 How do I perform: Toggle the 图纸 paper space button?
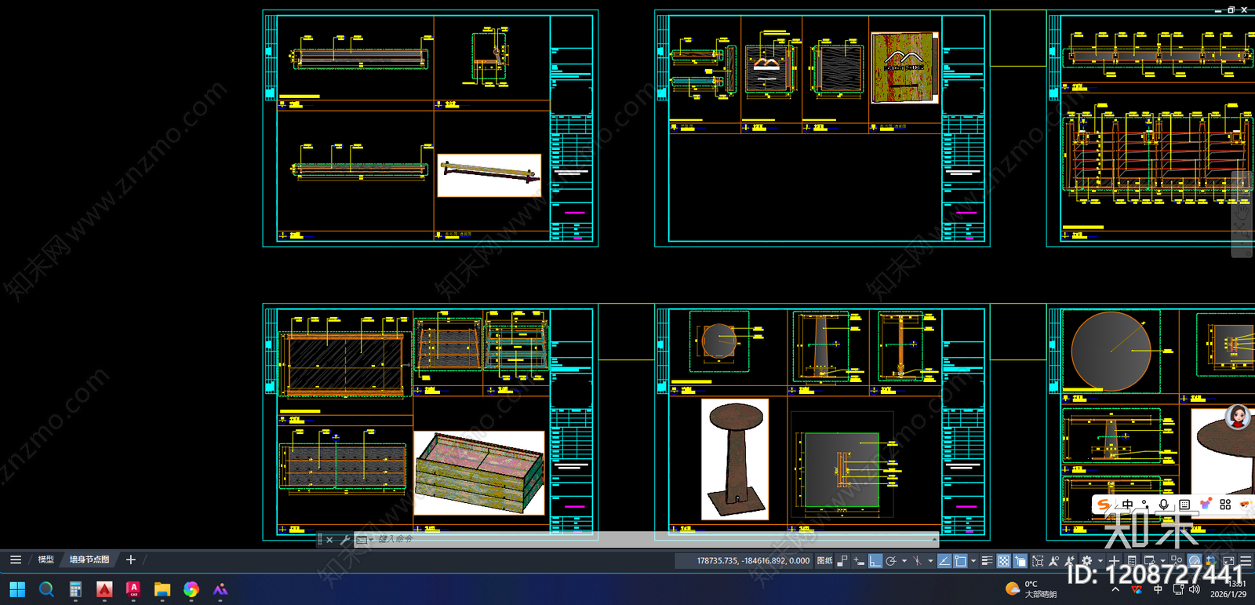point(824,561)
